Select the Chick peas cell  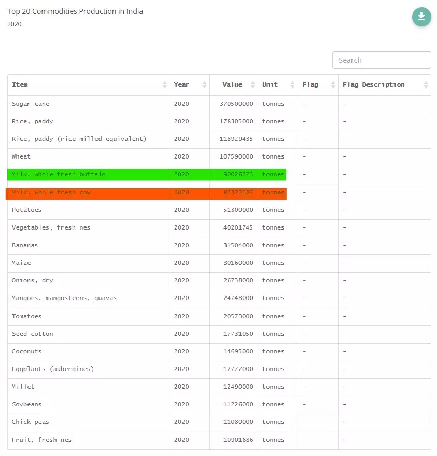coord(89,422)
